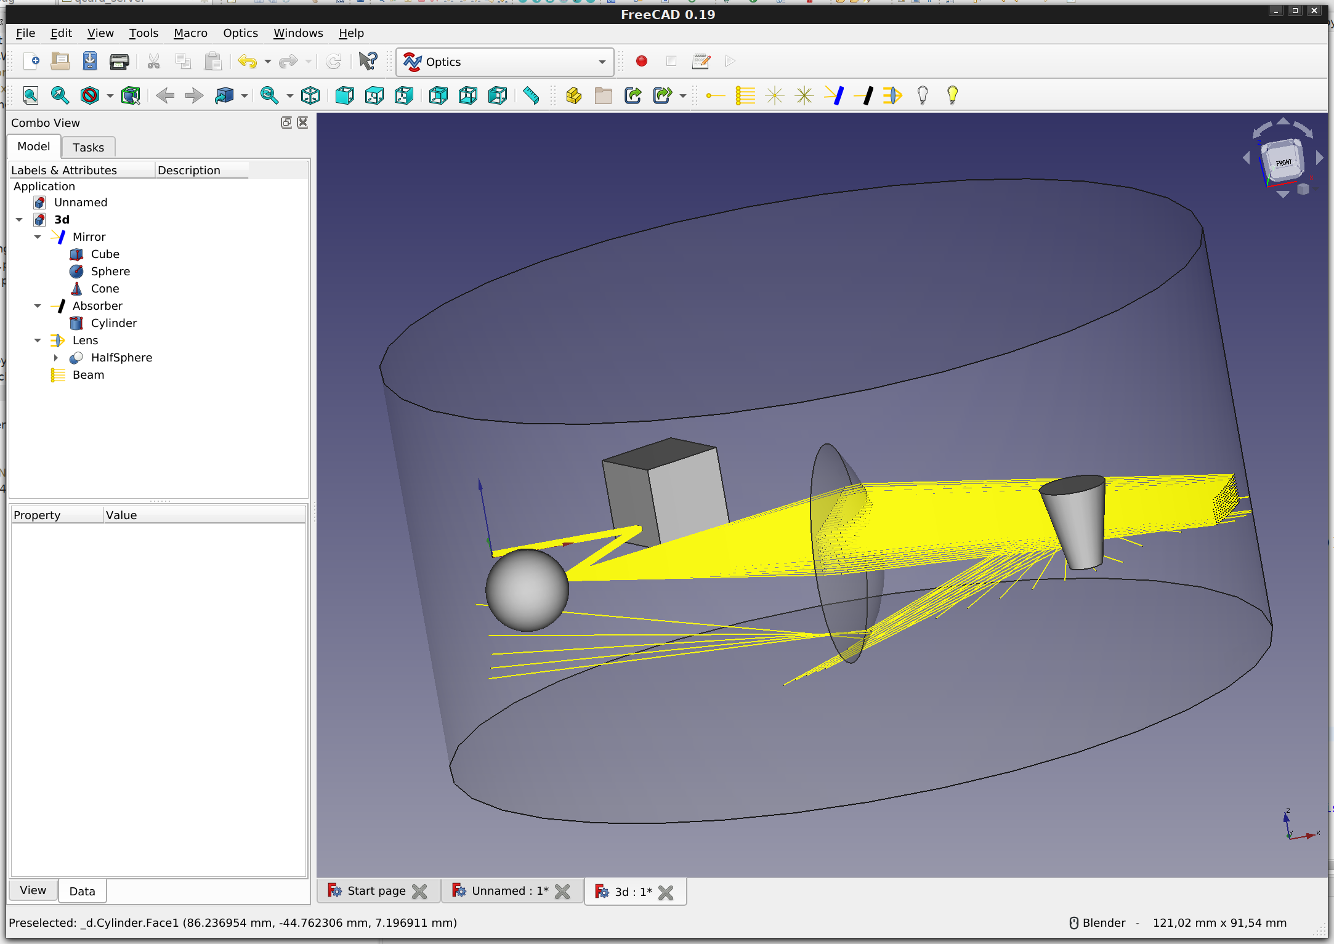Screen dimensions: 1334x944
Task: Open the Macro menu
Action: coord(190,33)
